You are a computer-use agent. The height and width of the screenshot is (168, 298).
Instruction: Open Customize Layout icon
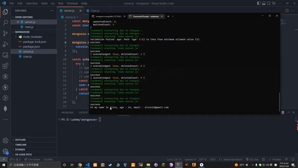(274, 3)
